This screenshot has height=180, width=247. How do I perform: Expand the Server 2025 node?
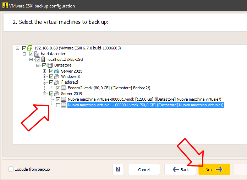(x=45, y=71)
